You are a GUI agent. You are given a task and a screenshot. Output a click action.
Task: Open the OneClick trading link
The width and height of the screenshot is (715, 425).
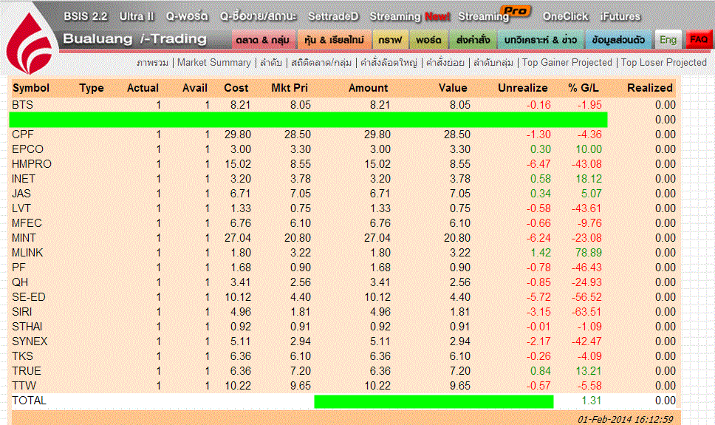click(565, 16)
